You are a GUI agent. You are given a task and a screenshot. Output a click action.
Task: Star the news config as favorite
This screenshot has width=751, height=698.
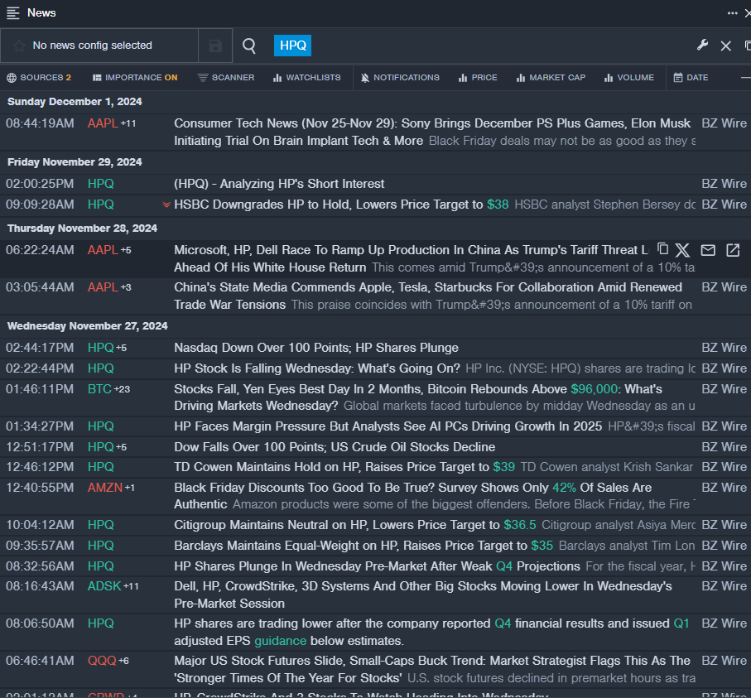[19, 46]
